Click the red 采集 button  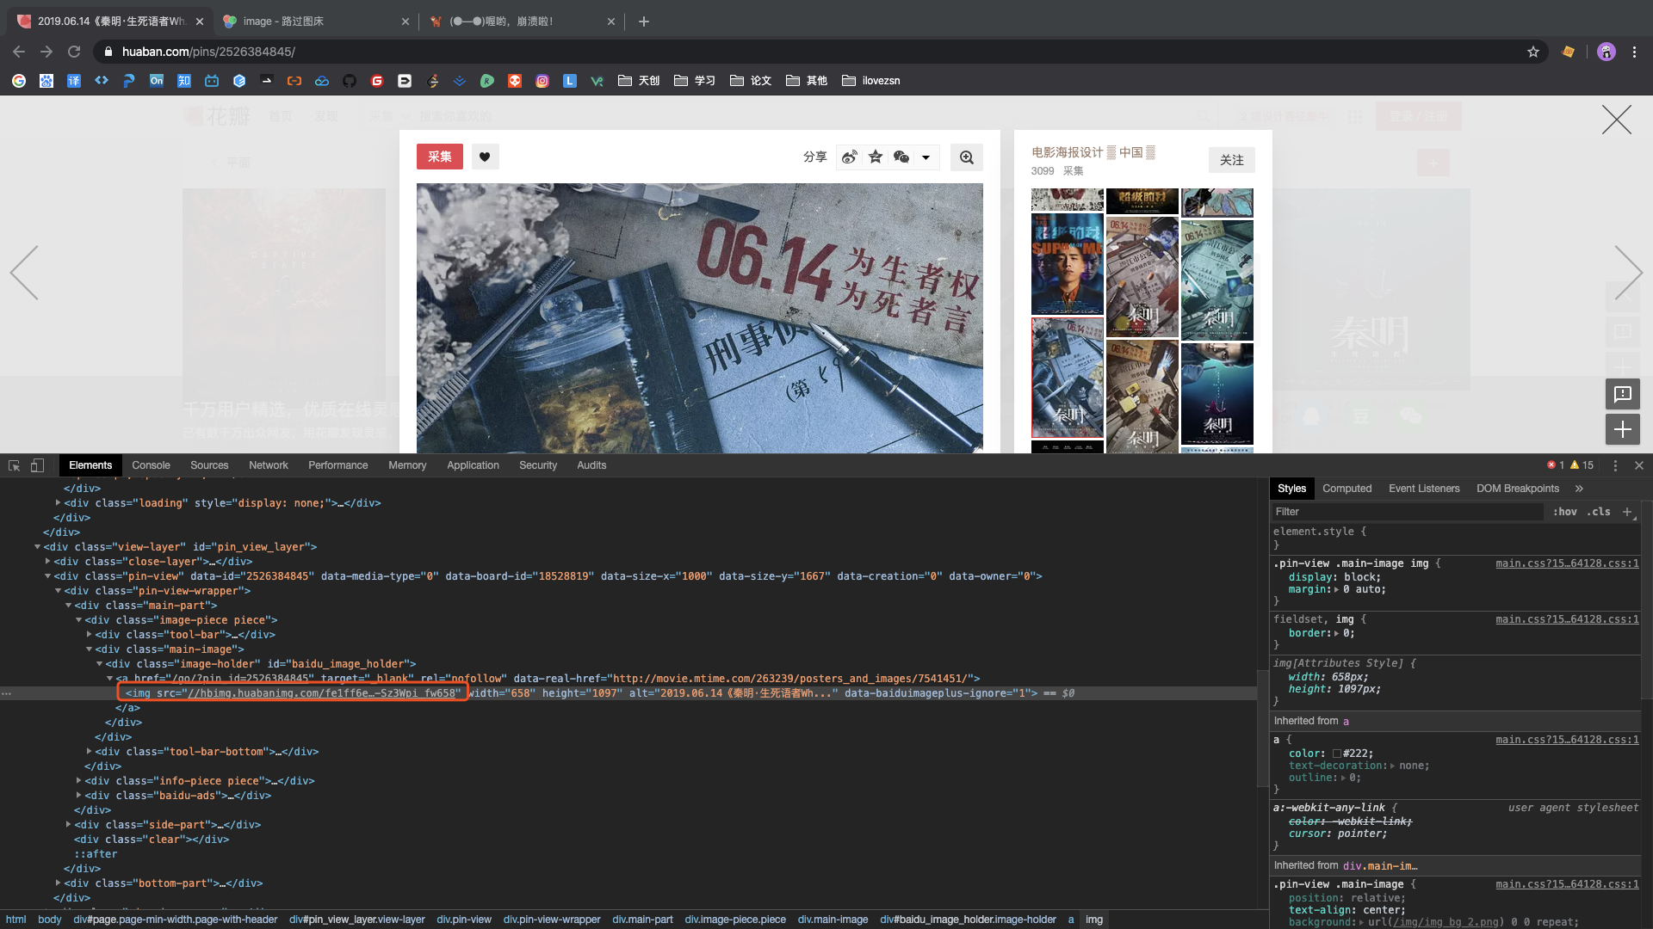click(439, 157)
